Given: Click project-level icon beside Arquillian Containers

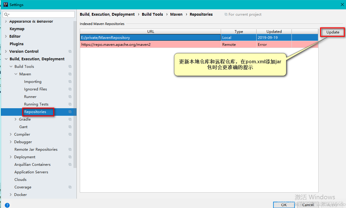Looking at the screenshot, I should (70, 165).
